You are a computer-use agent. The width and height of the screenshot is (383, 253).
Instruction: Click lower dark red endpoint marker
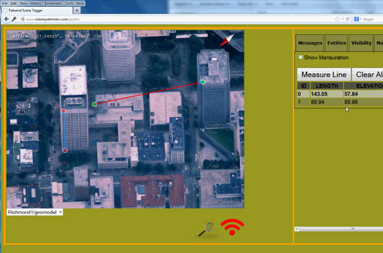click(65, 150)
